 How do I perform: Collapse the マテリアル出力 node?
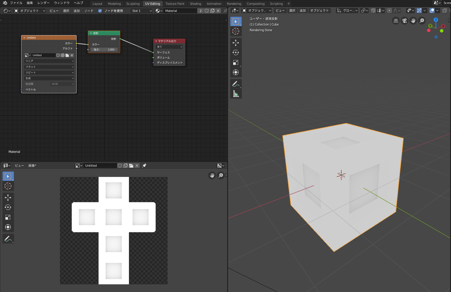[x=156, y=41]
